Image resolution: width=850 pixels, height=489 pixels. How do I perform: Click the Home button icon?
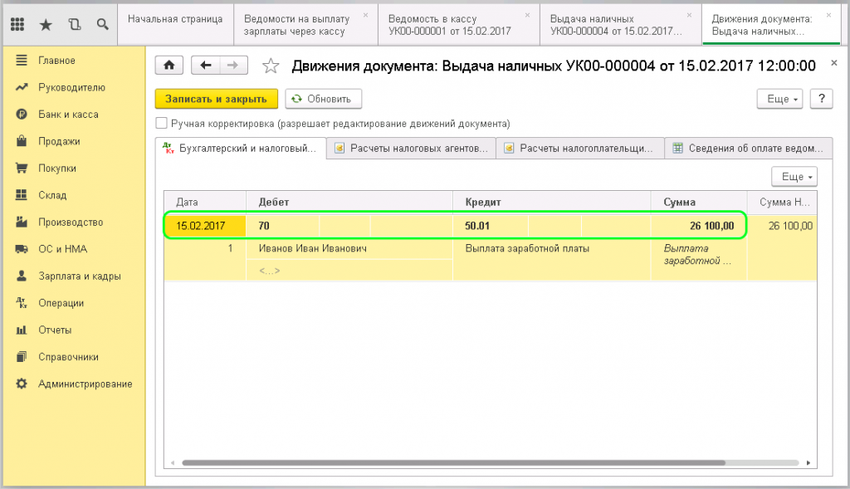(169, 66)
